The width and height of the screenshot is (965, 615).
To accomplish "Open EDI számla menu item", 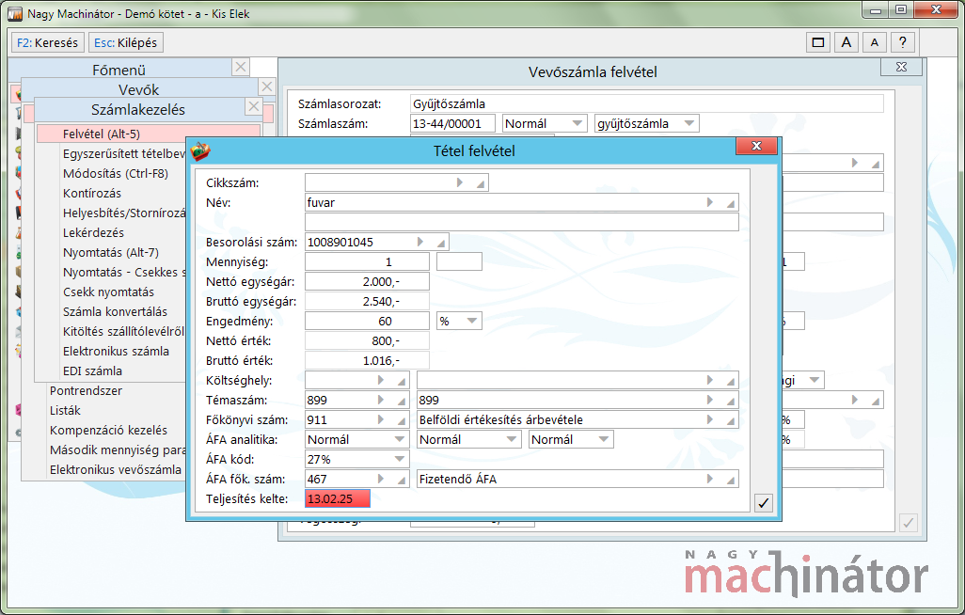I will click(92, 371).
